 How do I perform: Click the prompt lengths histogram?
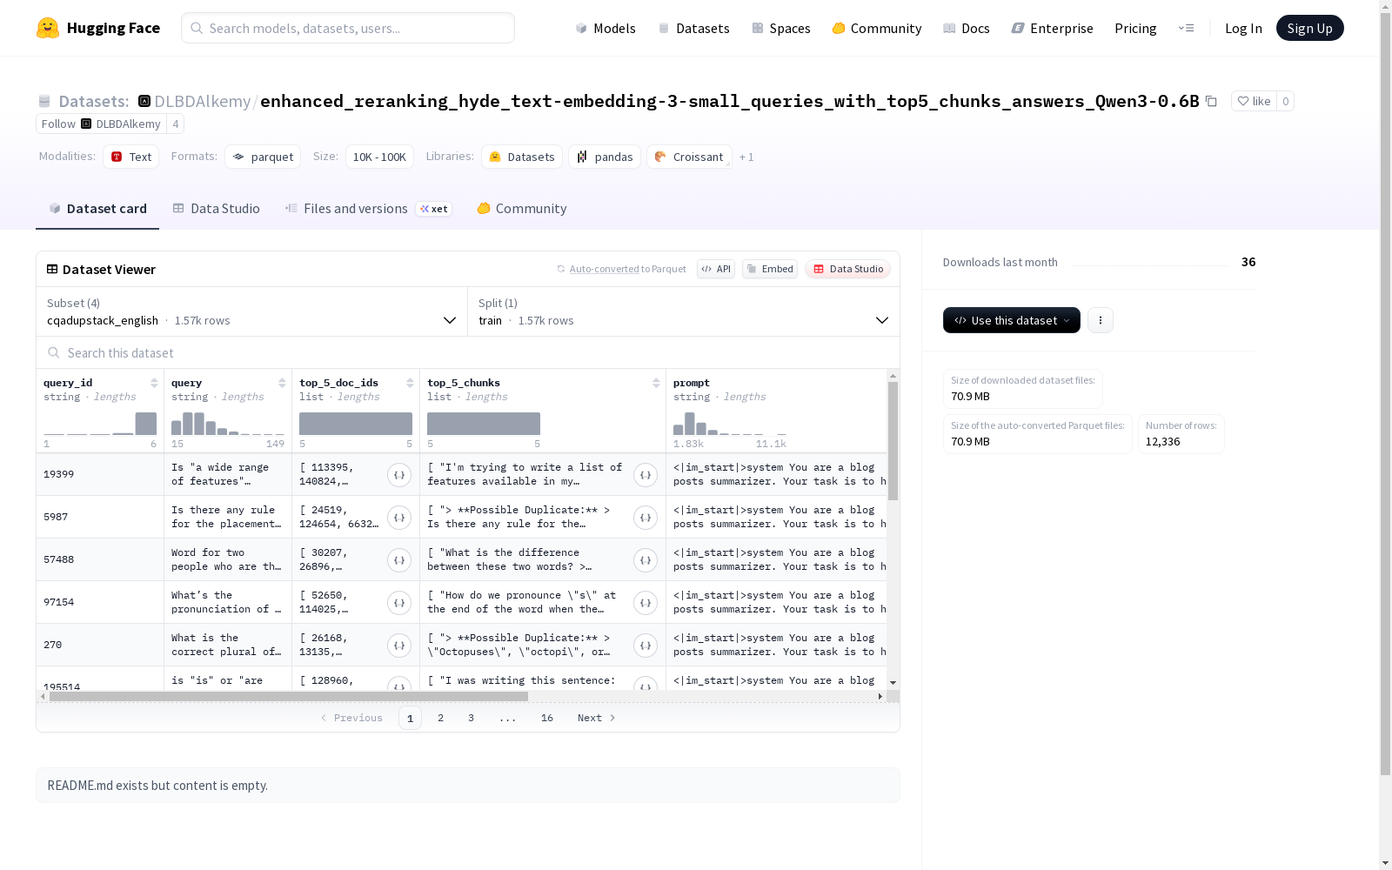[x=730, y=423]
